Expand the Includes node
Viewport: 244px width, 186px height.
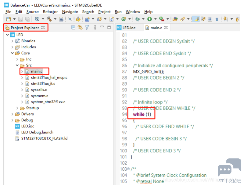click(x=12, y=47)
